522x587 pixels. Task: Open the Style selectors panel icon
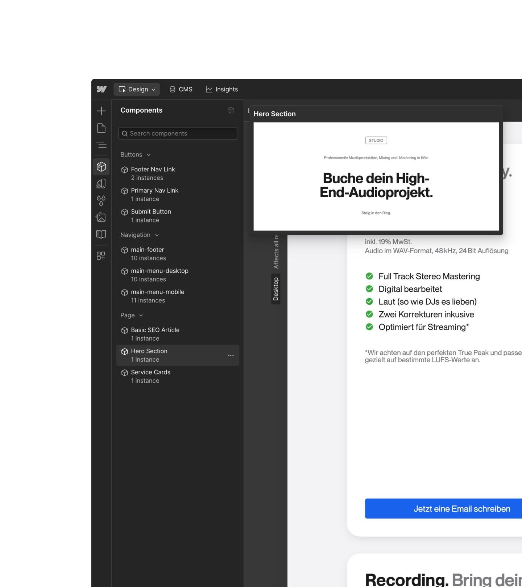pos(101,184)
